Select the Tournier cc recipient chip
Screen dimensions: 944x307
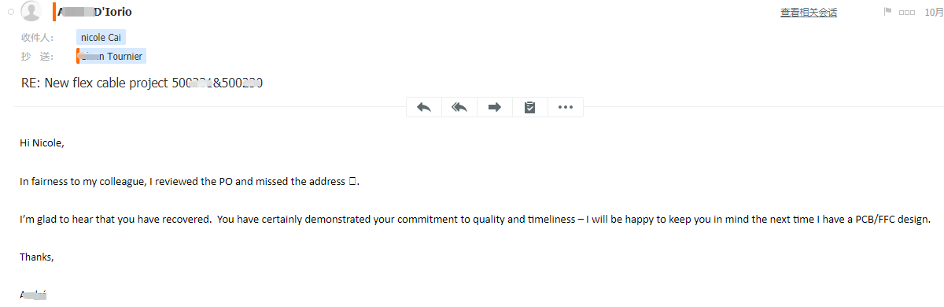pos(111,56)
